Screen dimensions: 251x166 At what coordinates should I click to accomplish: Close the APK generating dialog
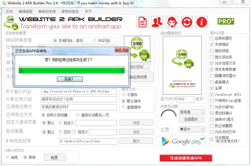click(x=122, y=50)
